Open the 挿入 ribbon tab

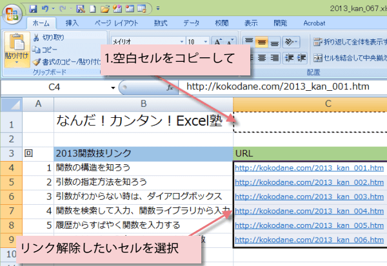click(x=72, y=23)
